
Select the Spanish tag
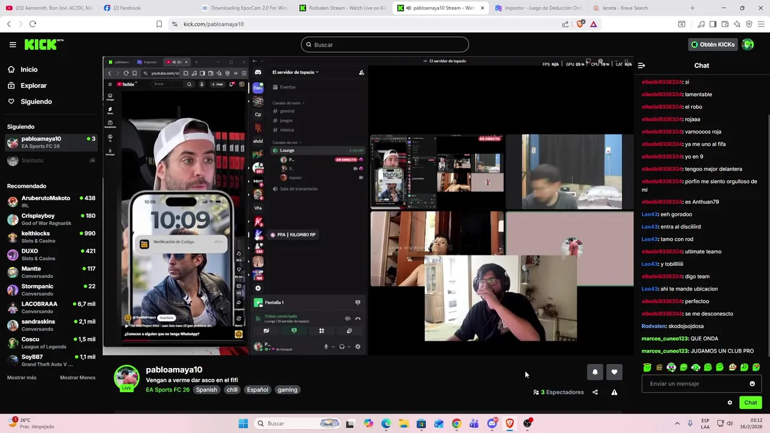click(x=206, y=390)
